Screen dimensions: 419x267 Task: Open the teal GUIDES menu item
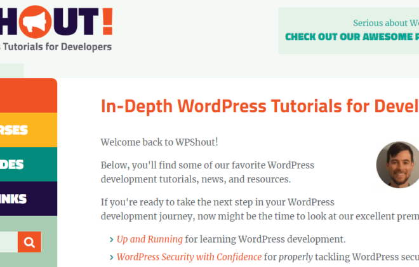(x=29, y=164)
